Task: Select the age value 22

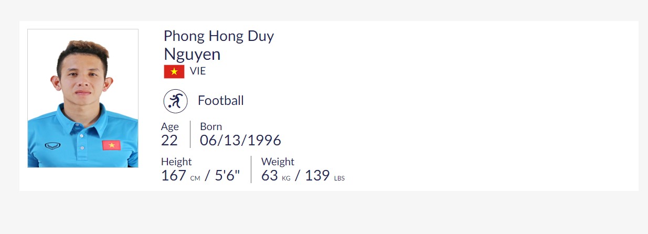Action: pyautogui.click(x=169, y=141)
